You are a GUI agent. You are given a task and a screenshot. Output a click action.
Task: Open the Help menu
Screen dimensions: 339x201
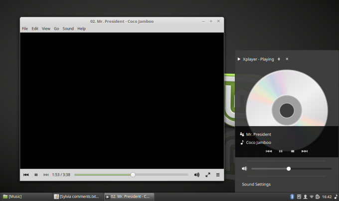pos(81,29)
